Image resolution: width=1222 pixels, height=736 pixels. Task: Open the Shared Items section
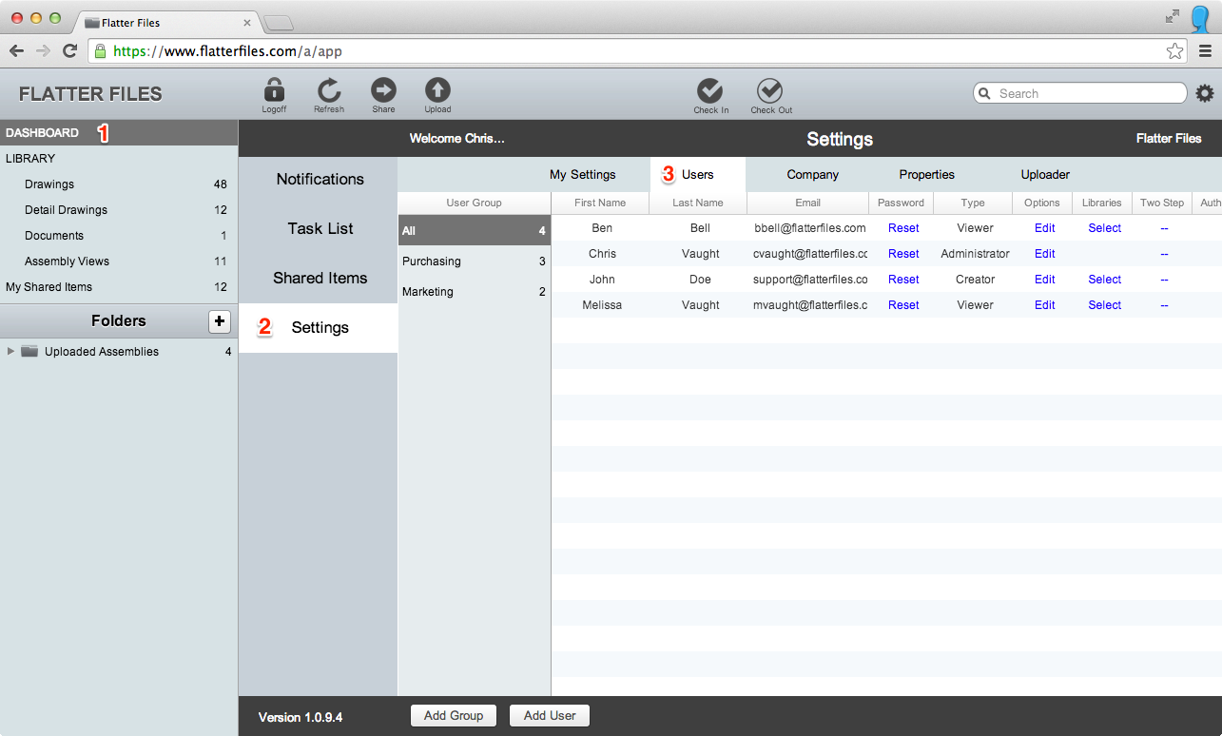319,279
